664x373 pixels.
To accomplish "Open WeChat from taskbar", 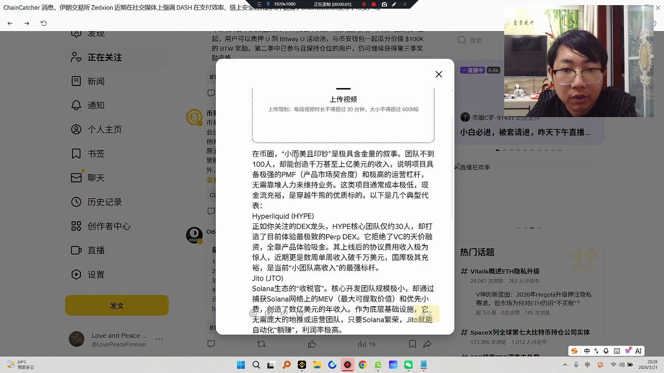I will 408,365.
